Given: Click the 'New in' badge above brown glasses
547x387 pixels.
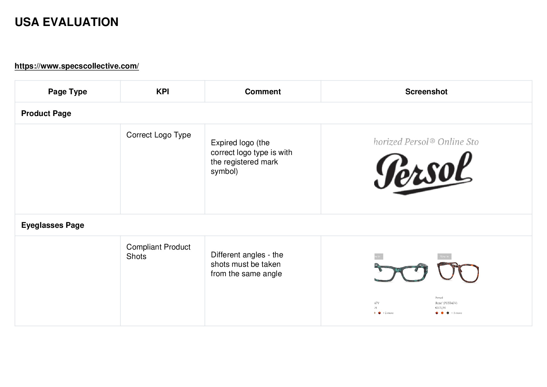Looking at the screenshot, I should tap(444, 256).
